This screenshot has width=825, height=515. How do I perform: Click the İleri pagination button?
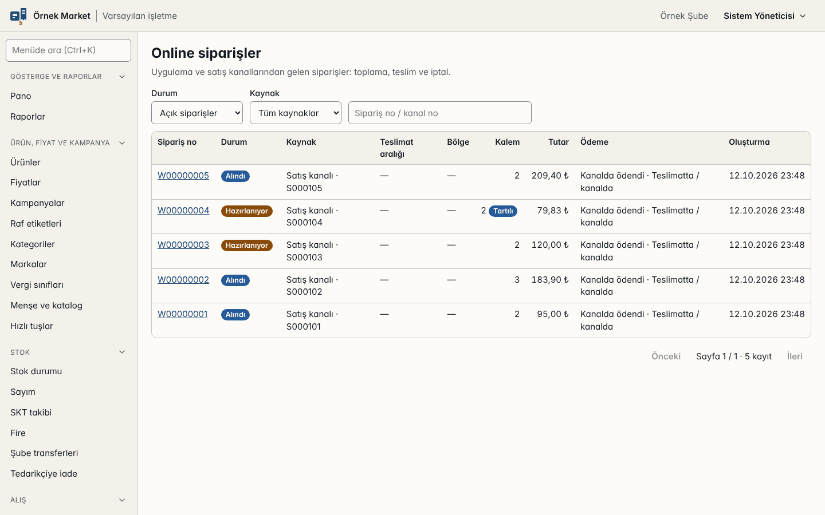coord(795,356)
